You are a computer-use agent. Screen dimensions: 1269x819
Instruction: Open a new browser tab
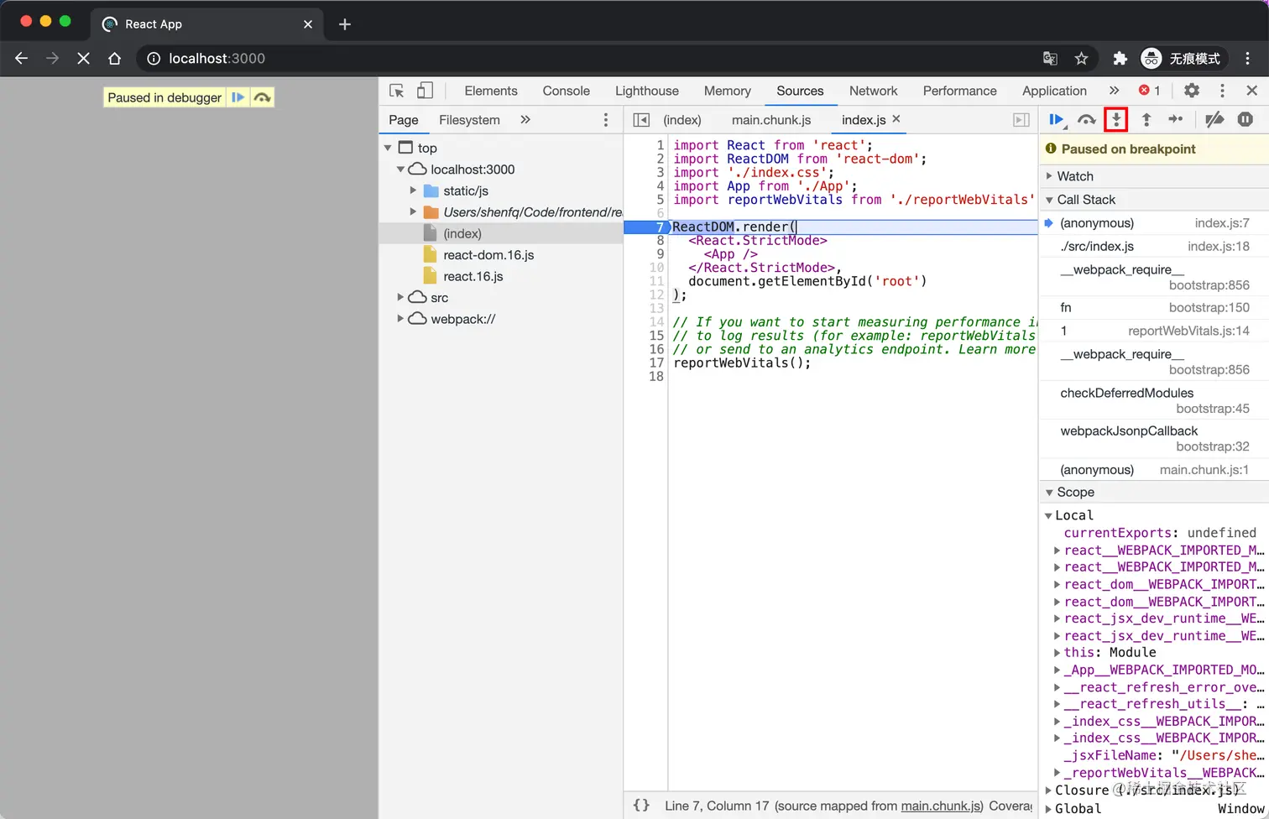tap(345, 24)
